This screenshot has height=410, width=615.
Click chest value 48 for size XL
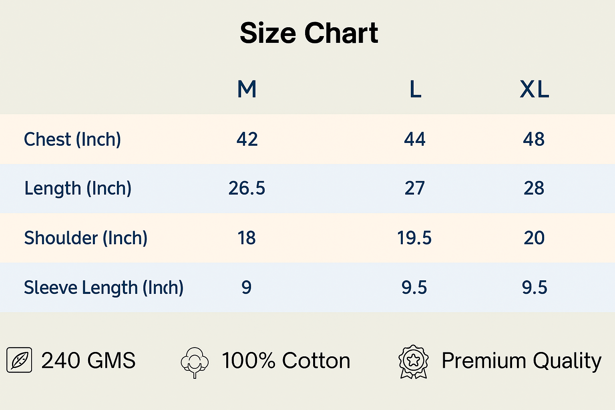[534, 139]
